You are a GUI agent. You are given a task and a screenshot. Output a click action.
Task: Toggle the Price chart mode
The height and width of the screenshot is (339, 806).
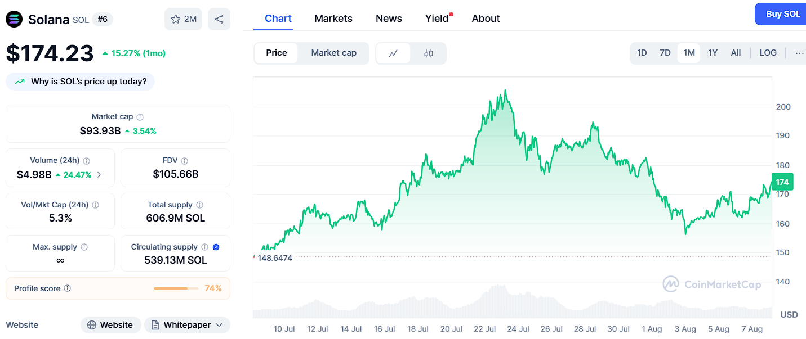click(276, 52)
